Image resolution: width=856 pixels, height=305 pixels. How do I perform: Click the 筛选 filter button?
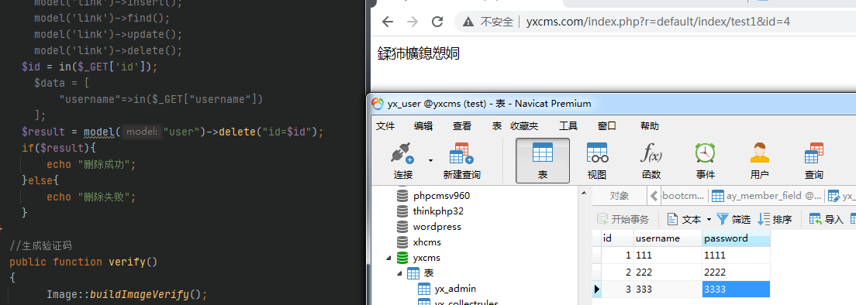733,220
